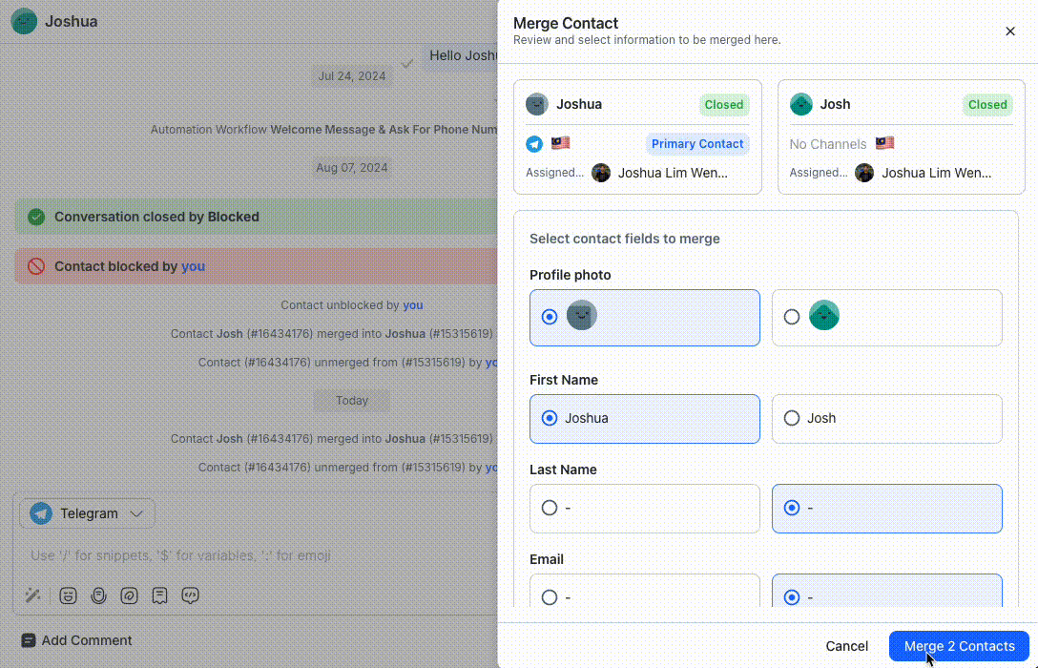Click the AI magic wand icon
The image size is (1038, 668).
click(x=32, y=595)
